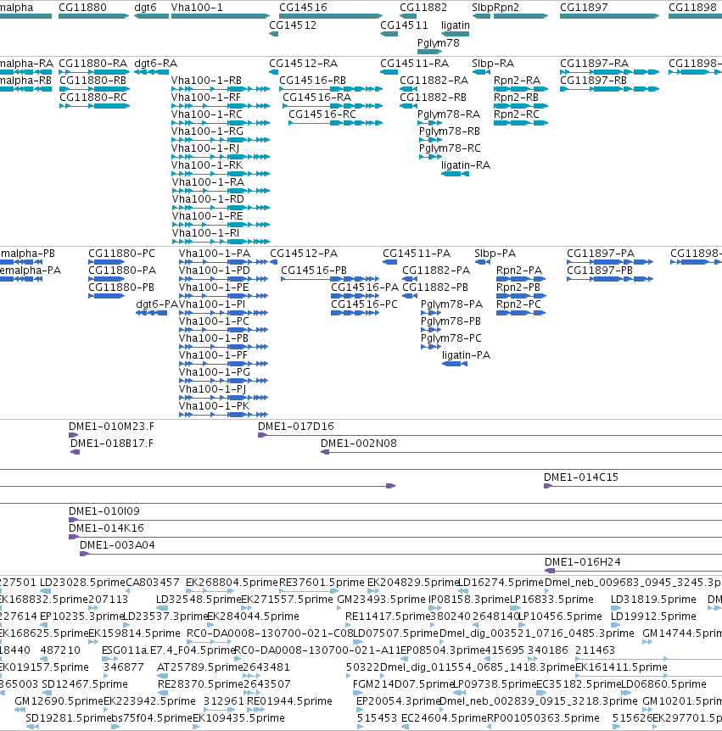Image resolution: width=722 pixels, height=731 pixels.
Task: Click the LD32548.5prime EST label
Action: [199, 599]
